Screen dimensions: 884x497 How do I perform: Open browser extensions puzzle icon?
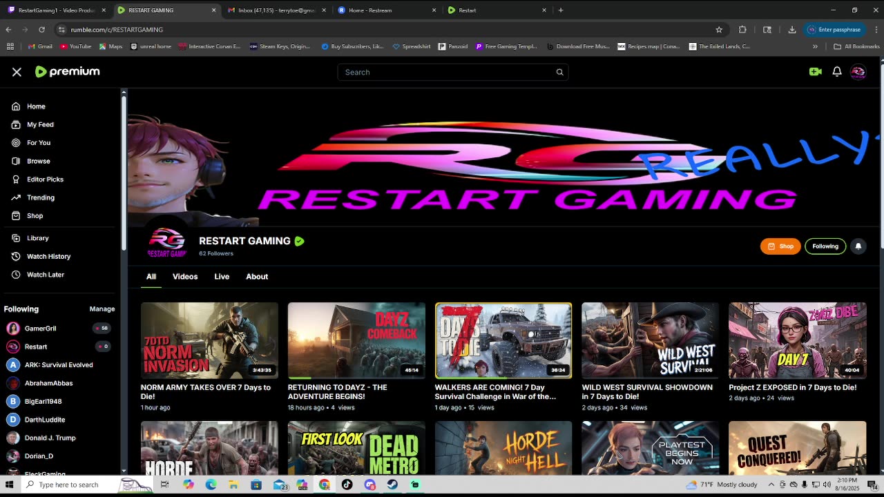742,30
